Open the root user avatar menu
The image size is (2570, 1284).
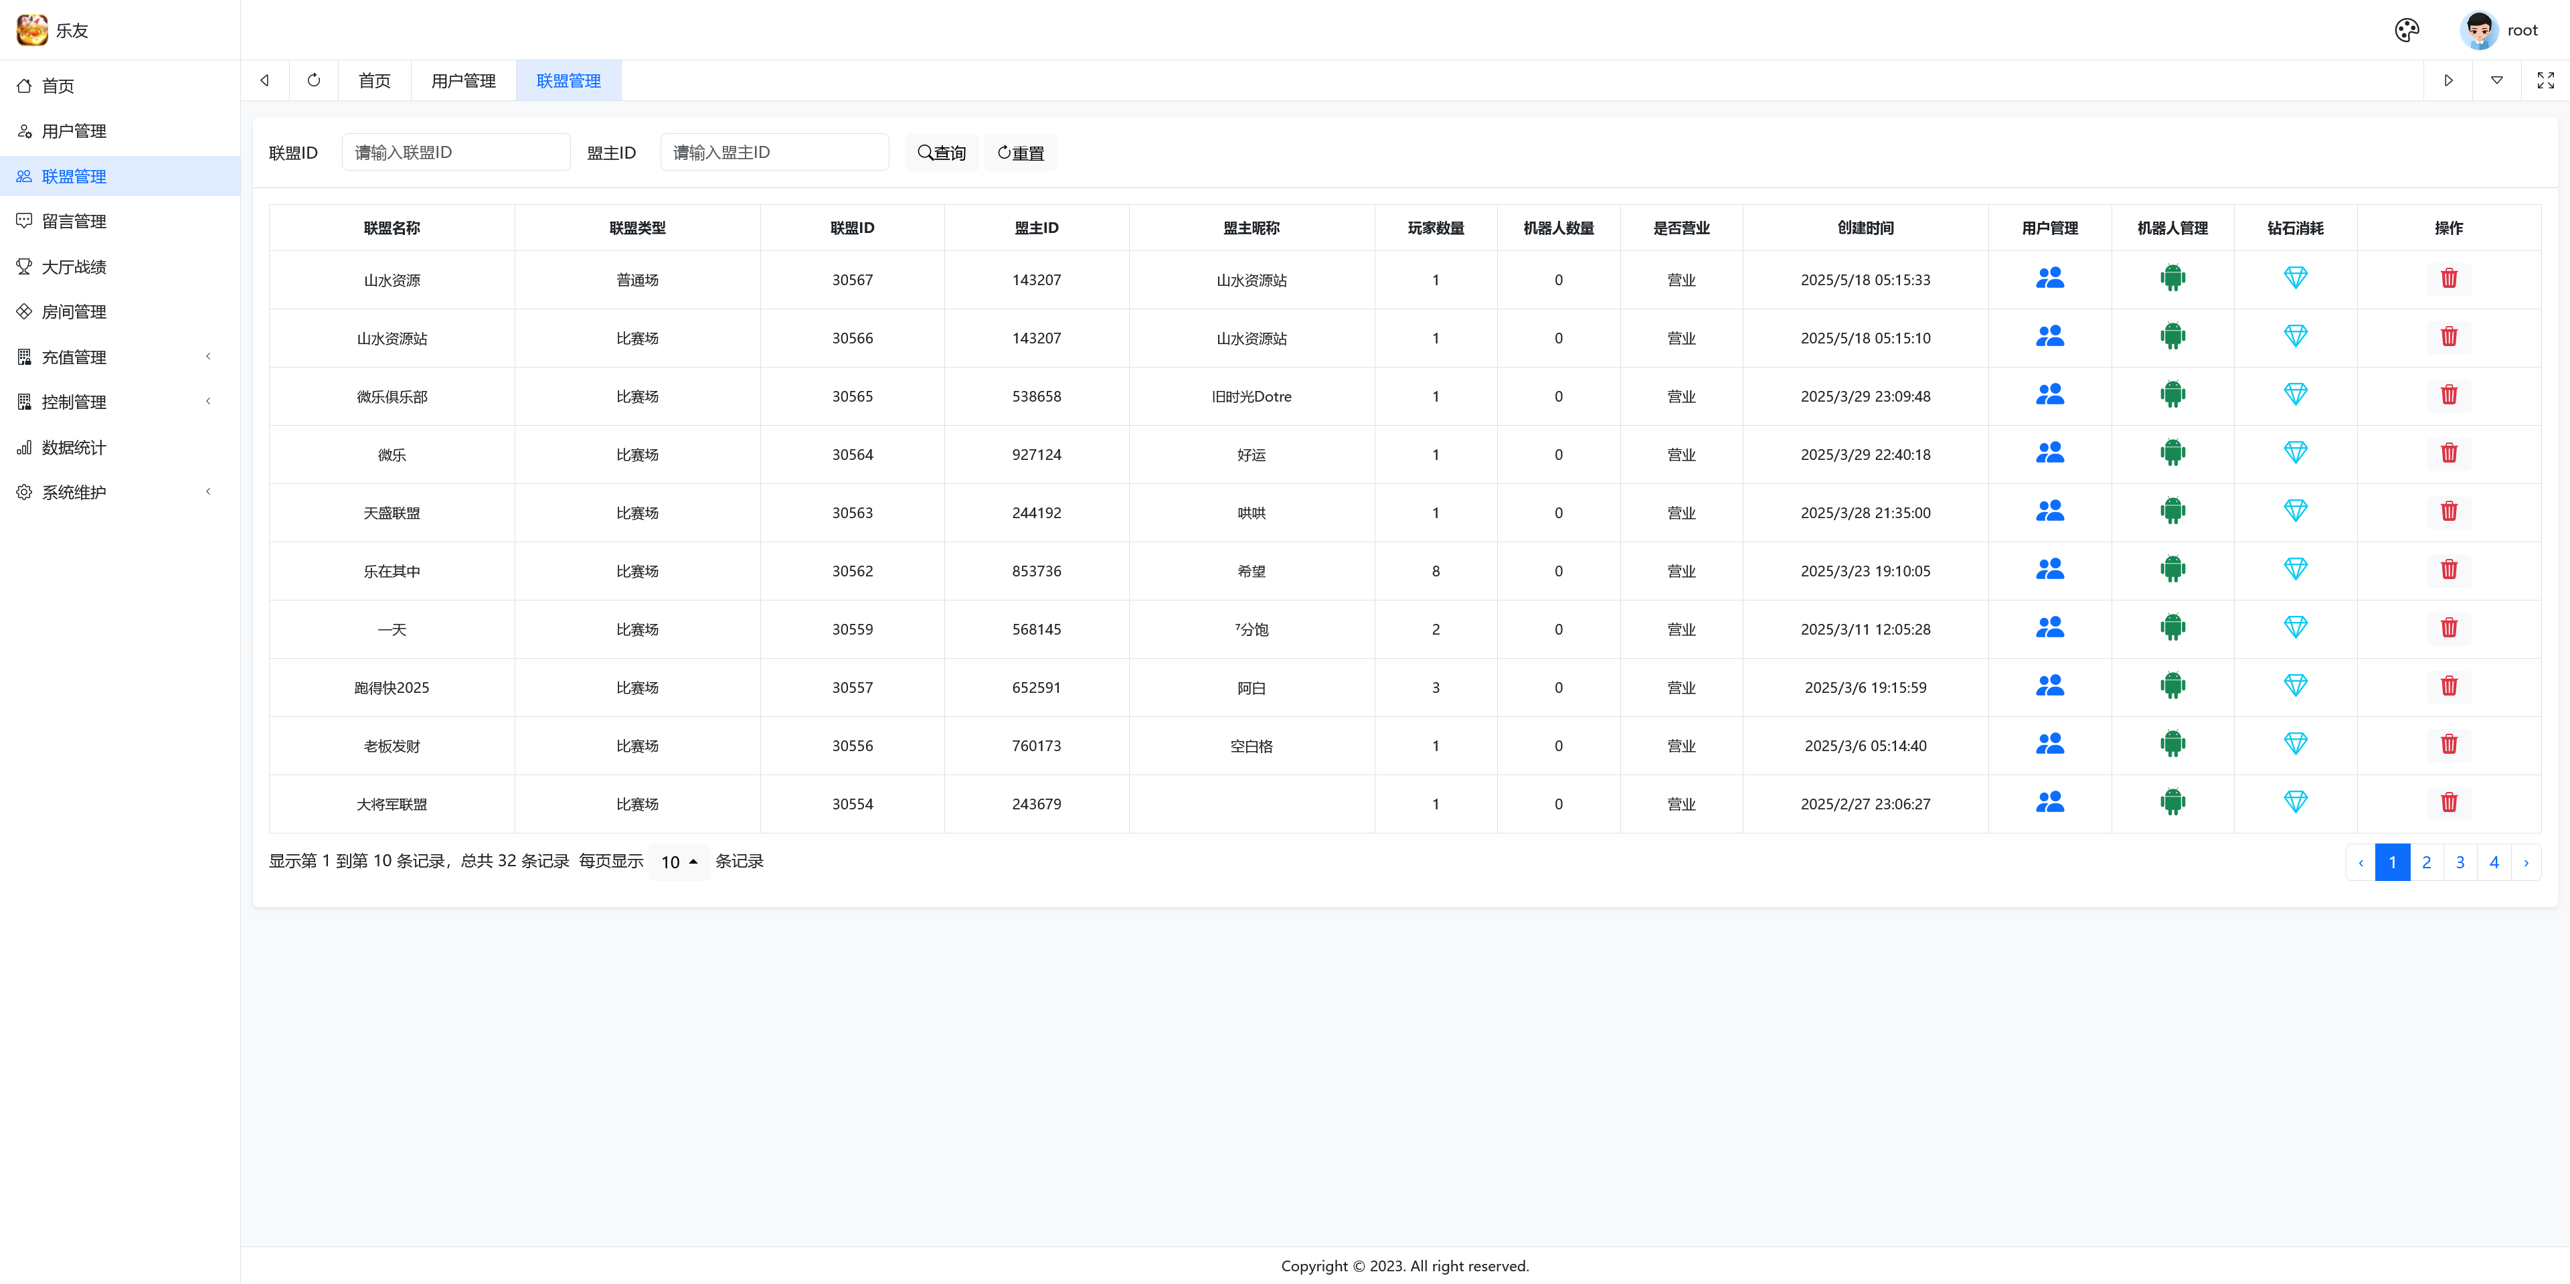(x=2479, y=30)
